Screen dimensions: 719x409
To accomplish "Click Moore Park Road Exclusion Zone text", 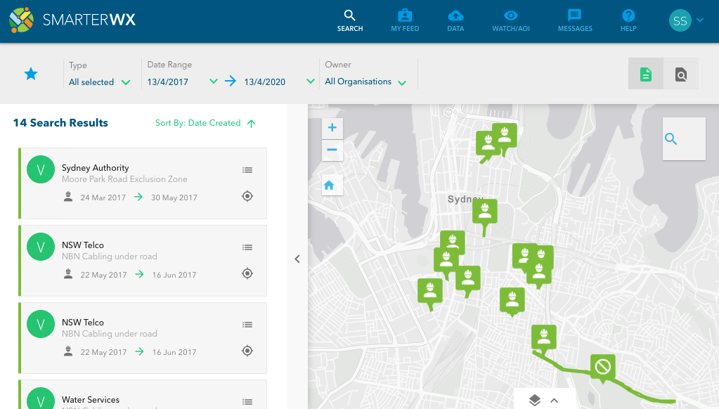I will click(x=124, y=179).
